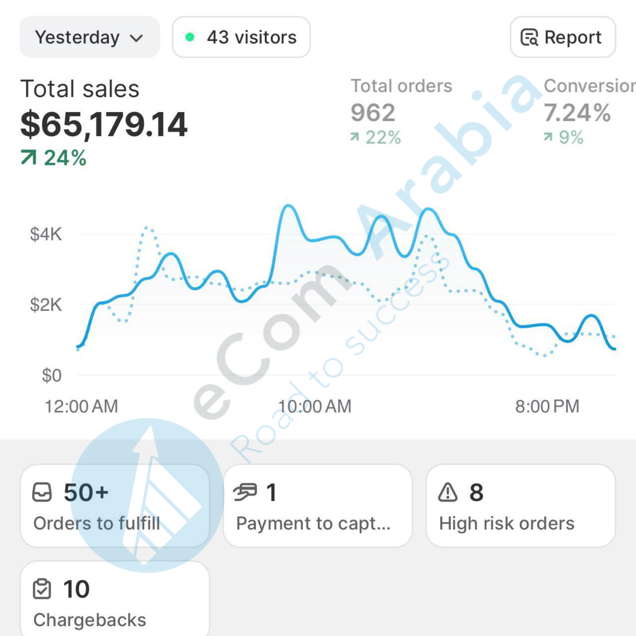636x636 pixels.
Task: Open the Yesterday date range dropdown
Action: (x=89, y=37)
